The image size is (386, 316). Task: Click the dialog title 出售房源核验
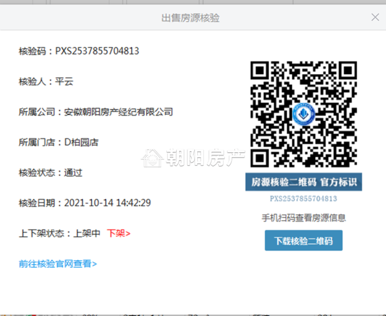pyautogui.click(x=190, y=18)
